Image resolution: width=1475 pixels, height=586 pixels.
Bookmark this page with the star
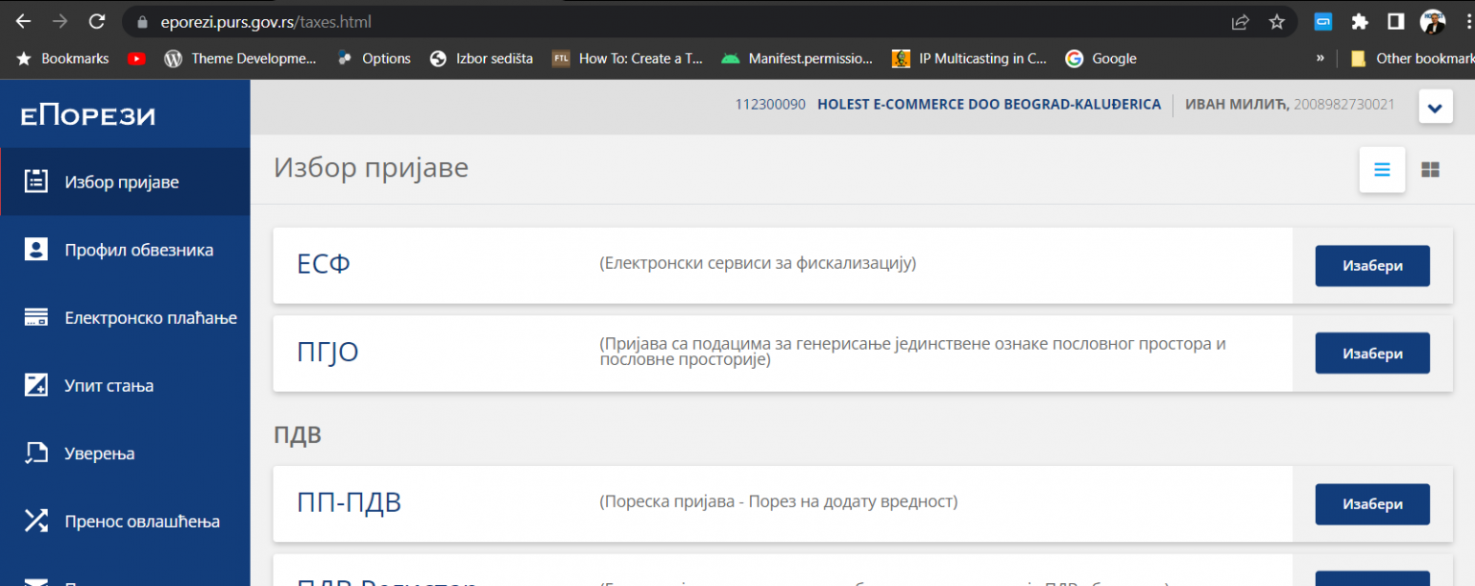pos(1278,20)
